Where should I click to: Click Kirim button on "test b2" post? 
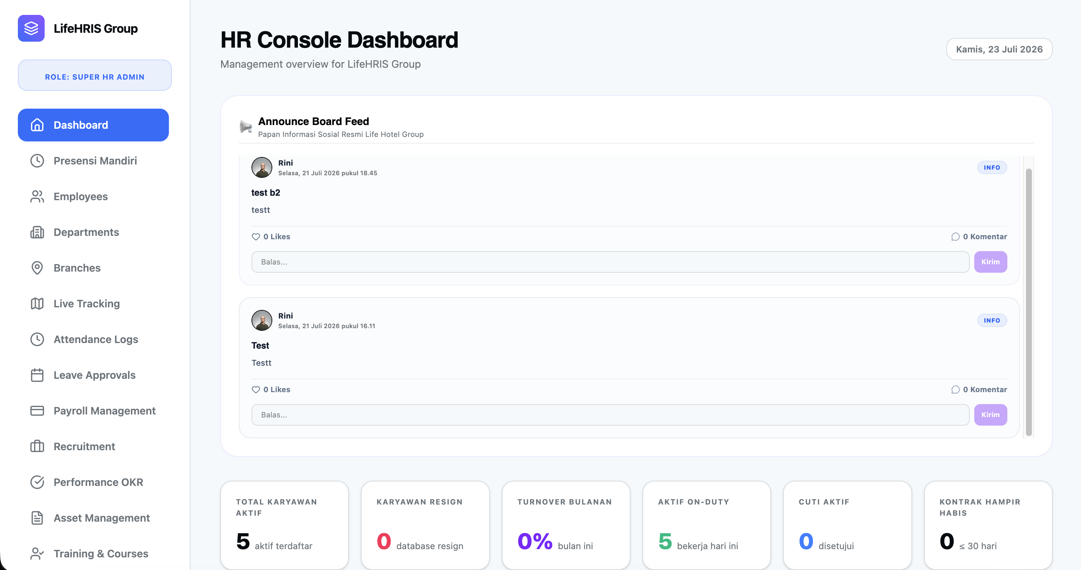(990, 262)
